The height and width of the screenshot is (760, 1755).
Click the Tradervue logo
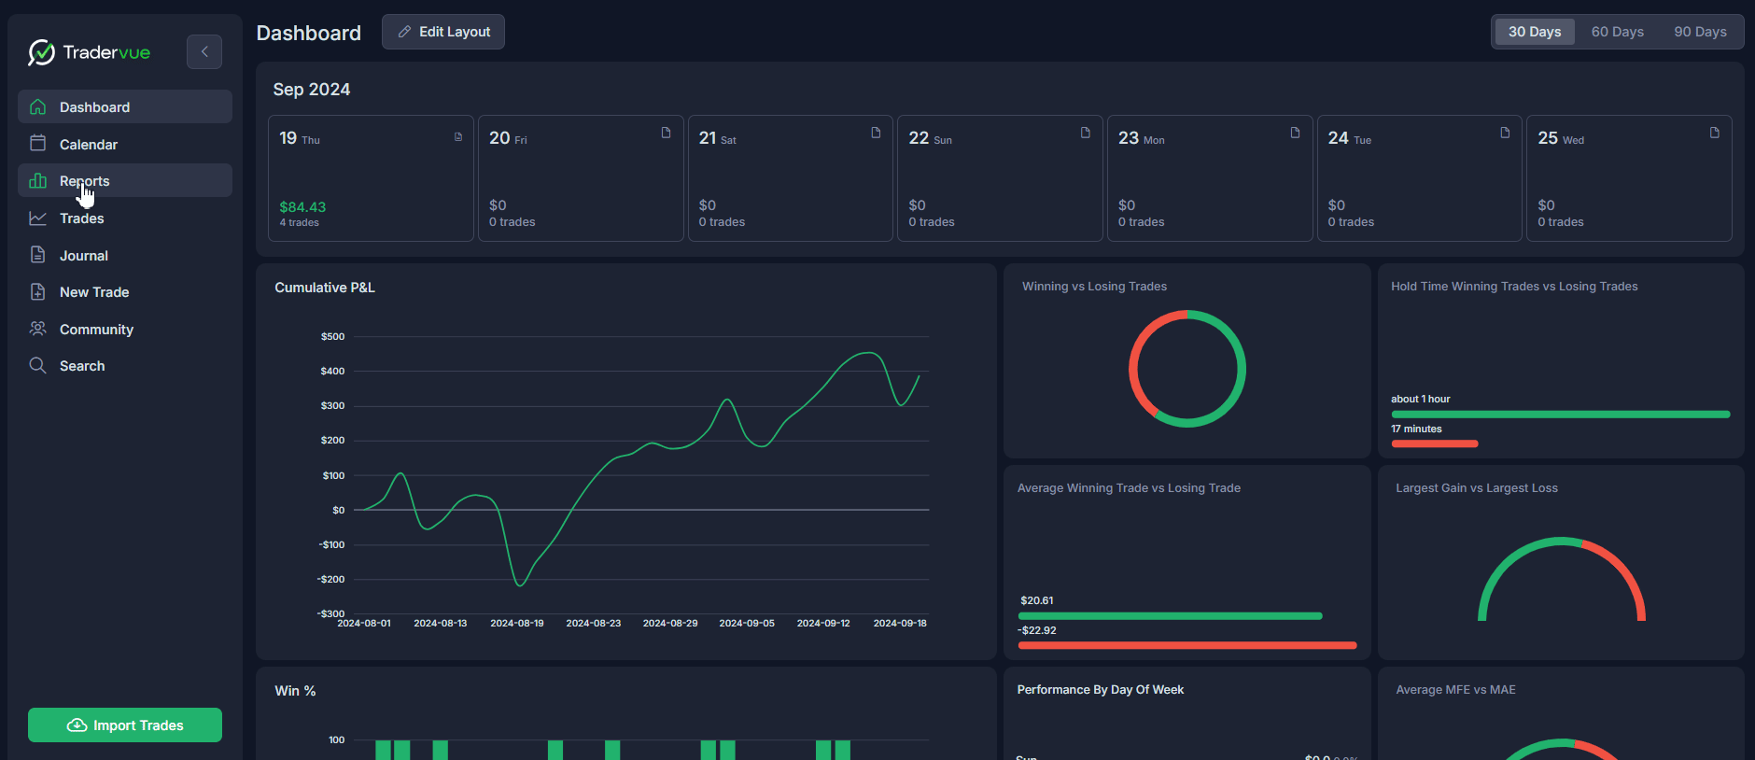89,52
